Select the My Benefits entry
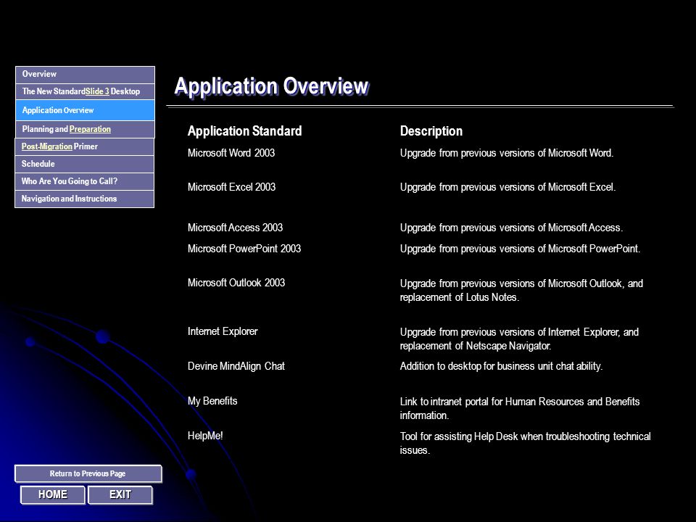This screenshot has height=522, width=696. tap(212, 401)
